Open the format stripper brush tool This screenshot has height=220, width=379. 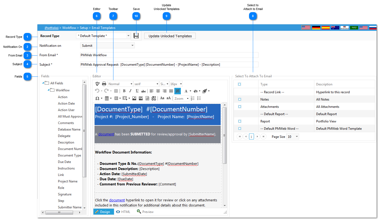coord(205,91)
